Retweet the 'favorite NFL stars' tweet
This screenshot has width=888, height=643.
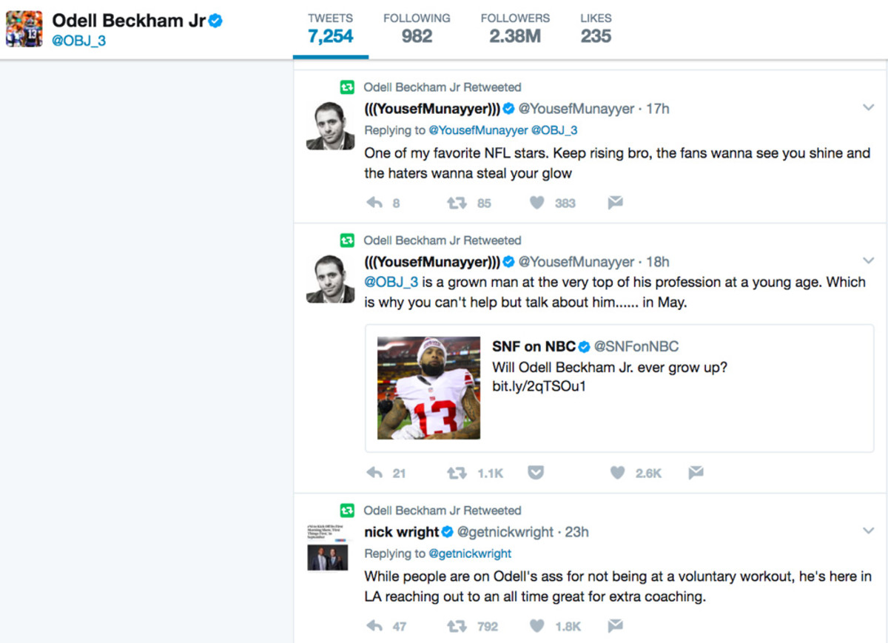(x=457, y=203)
